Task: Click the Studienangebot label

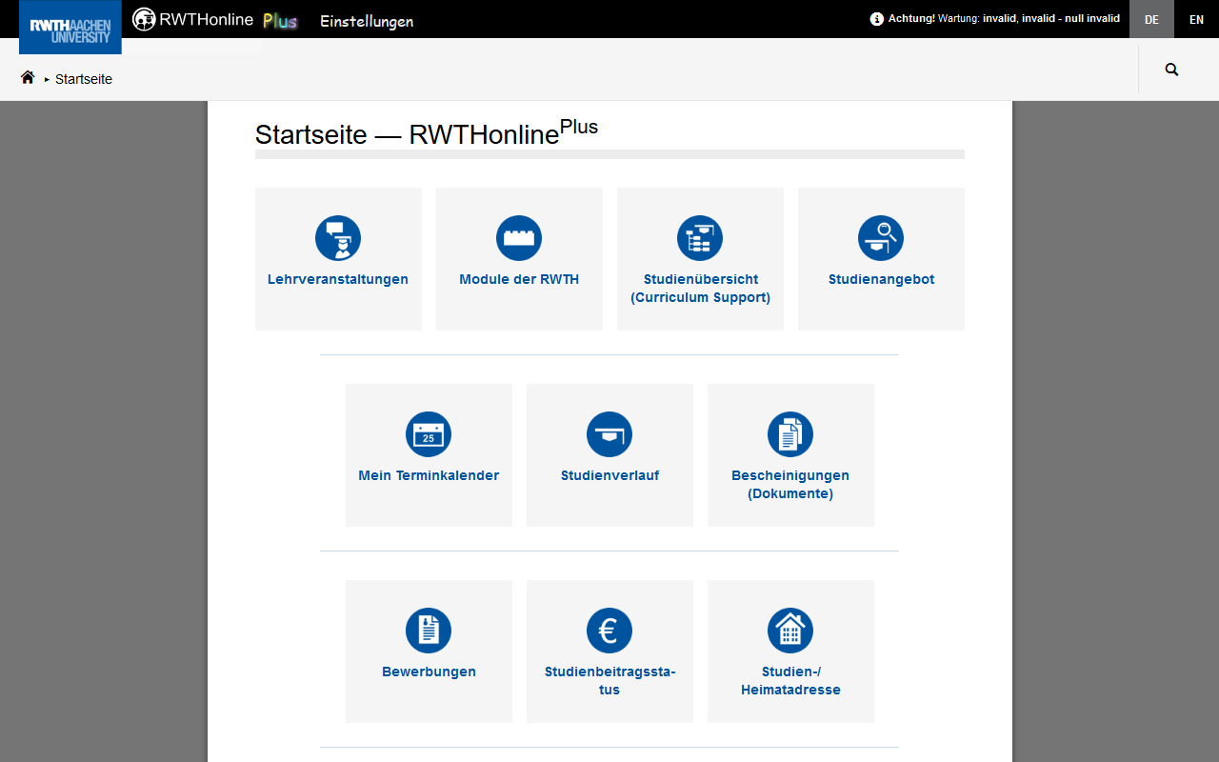Action: [x=881, y=279]
